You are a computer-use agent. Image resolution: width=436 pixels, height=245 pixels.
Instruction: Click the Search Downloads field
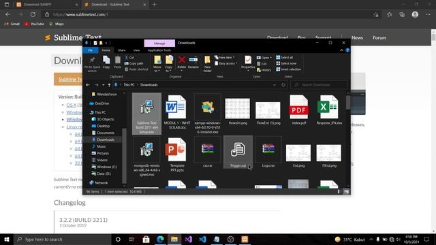319,84
